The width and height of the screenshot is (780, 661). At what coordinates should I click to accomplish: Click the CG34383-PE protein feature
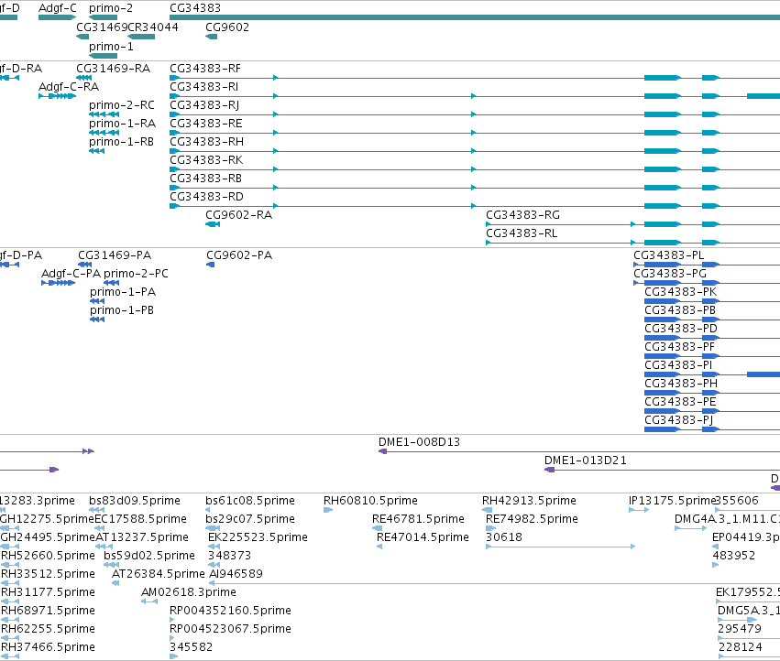[712, 411]
